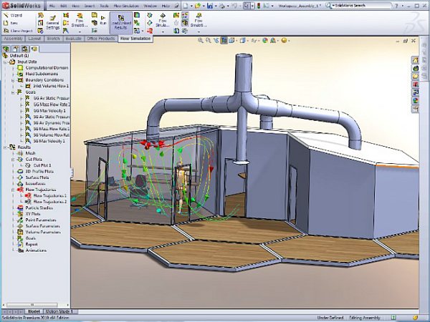Collapse the Flow Trajectories results node

pos(14,190)
